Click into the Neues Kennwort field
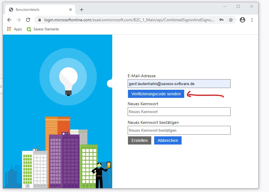 coord(179,112)
